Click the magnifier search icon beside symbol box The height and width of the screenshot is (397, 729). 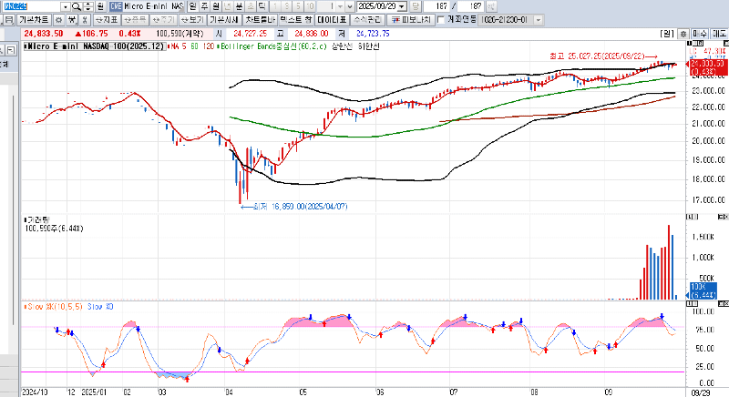(x=77, y=6)
